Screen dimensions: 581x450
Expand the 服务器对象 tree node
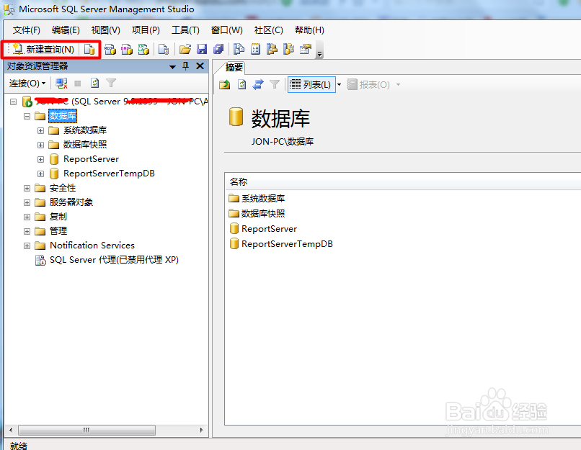tap(27, 202)
